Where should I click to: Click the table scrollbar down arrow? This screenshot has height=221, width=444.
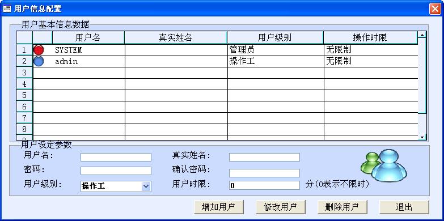422,137
